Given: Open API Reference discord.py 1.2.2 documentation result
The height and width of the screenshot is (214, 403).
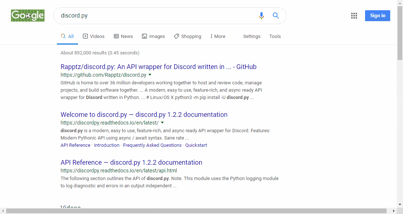Looking at the screenshot, I should coord(131,162).
